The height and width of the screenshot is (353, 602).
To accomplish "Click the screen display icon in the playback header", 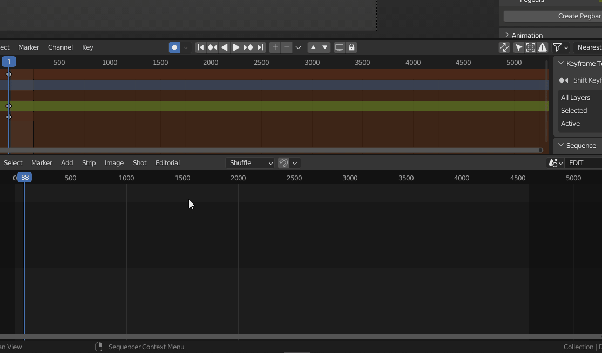I will pyautogui.click(x=340, y=47).
